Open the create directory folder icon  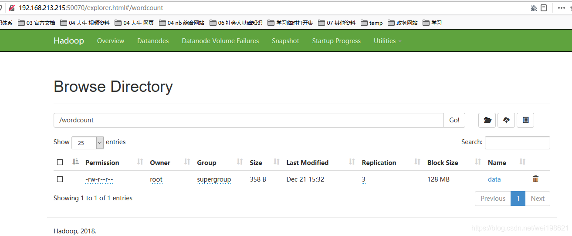tap(487, 120)
